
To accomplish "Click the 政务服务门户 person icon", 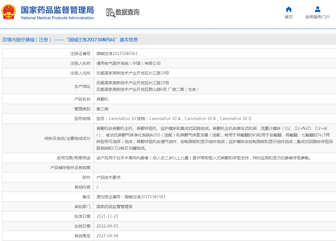I will 317,9.
